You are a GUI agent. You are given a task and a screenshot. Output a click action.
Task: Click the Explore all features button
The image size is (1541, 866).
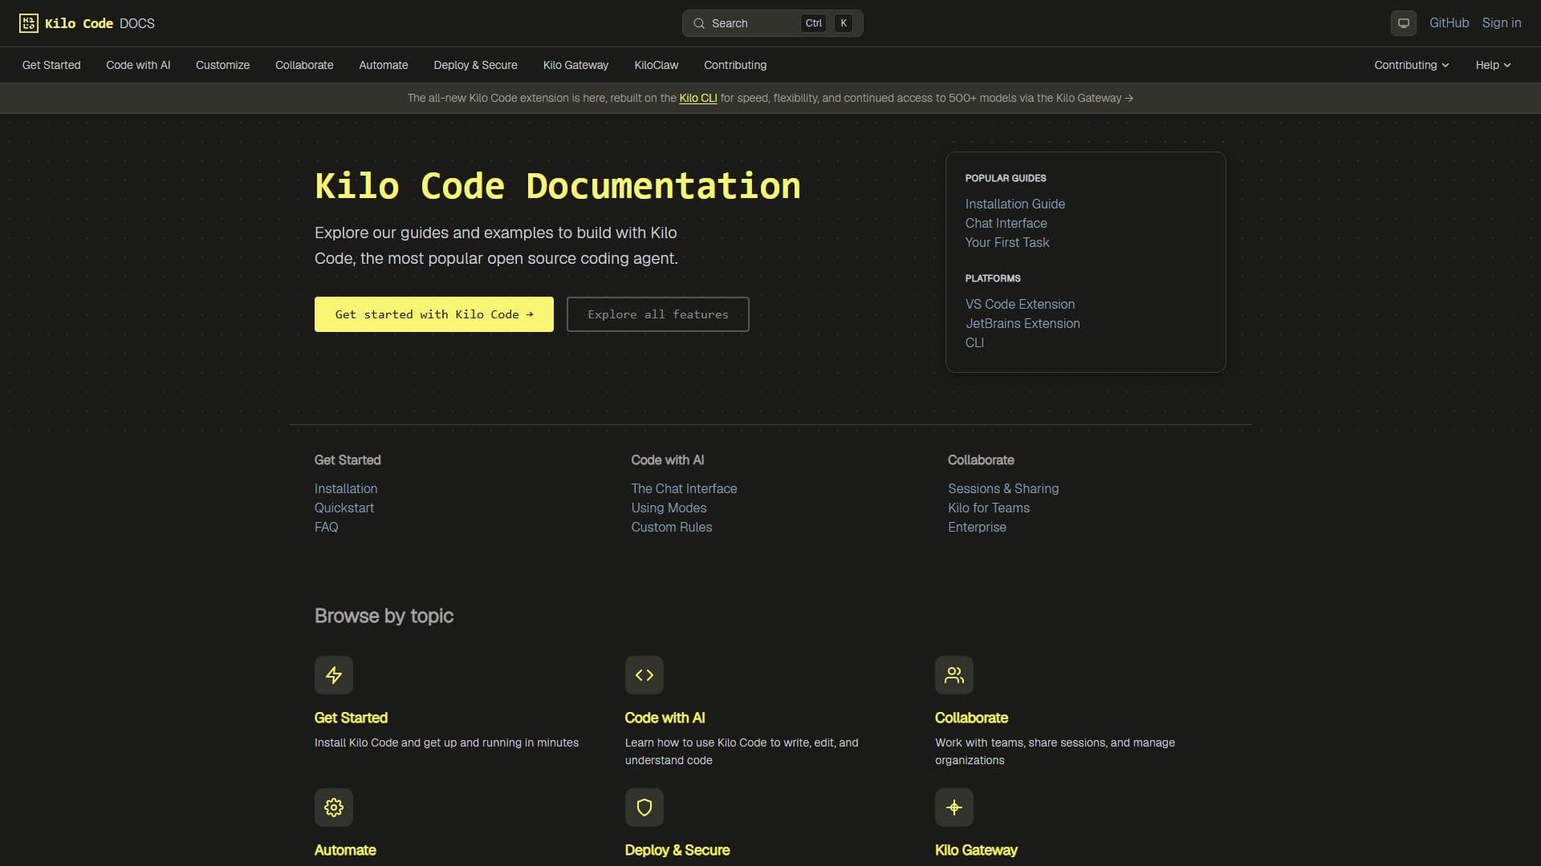[x=658, y=314]
